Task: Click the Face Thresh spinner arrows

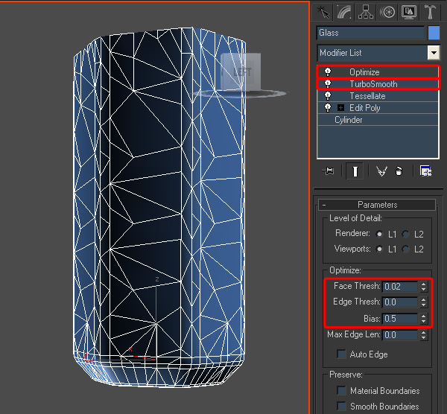Action: (x=424, y=287)
